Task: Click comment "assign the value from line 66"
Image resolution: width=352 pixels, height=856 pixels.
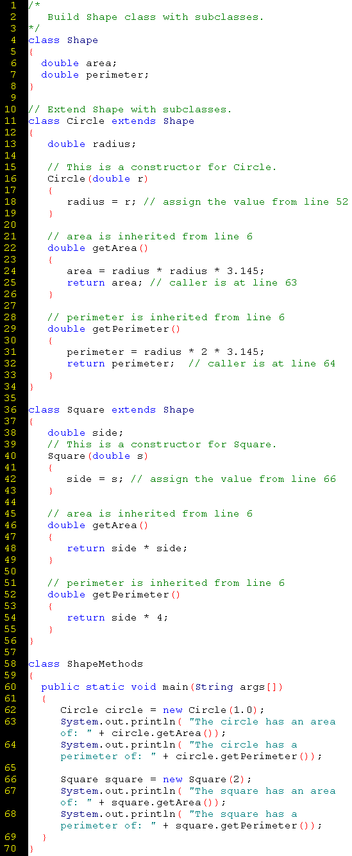Action: tap(243, 479)
